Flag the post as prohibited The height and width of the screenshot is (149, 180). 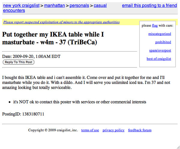(x=163, y=42)
